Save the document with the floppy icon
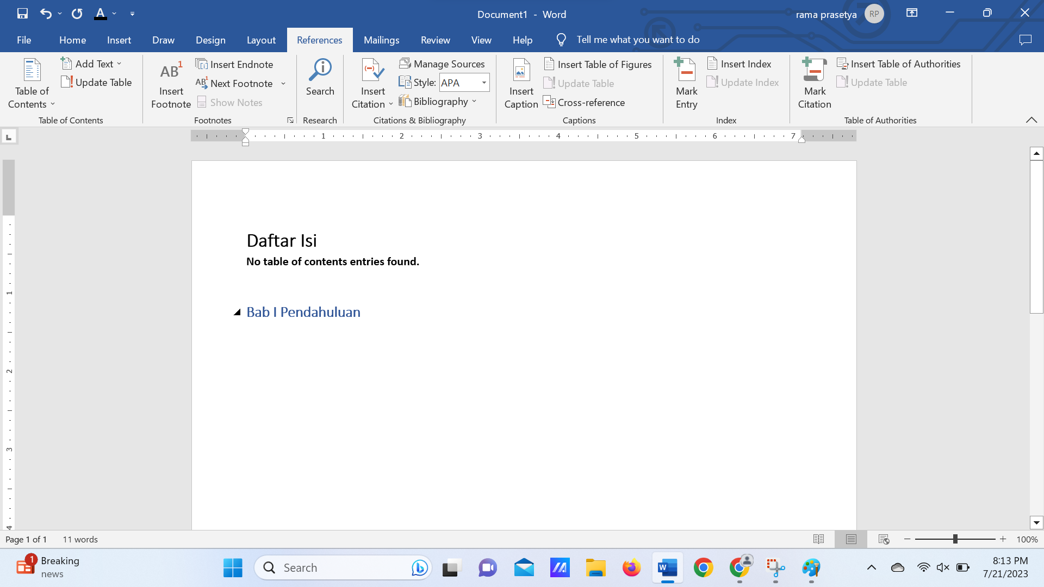1044x587 pixels. click(22, 14)
